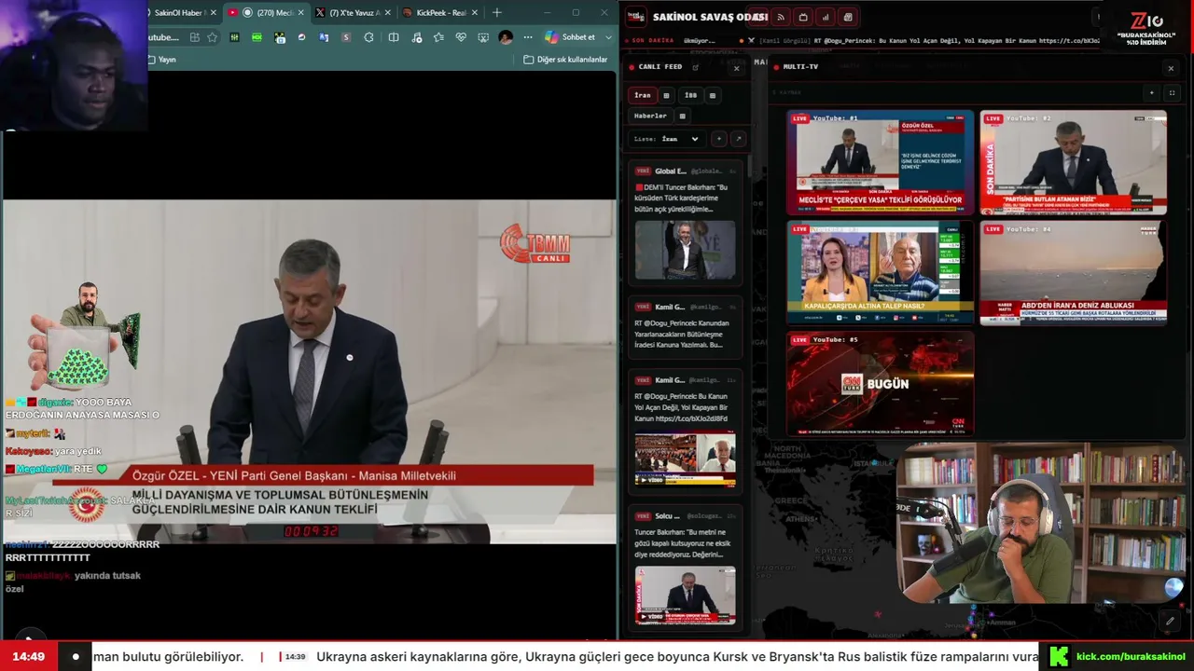
Task: Open YouTube #1 stream thumbnail
Action: (880, 162)
